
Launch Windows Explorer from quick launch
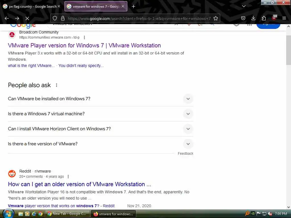(20, 214)
